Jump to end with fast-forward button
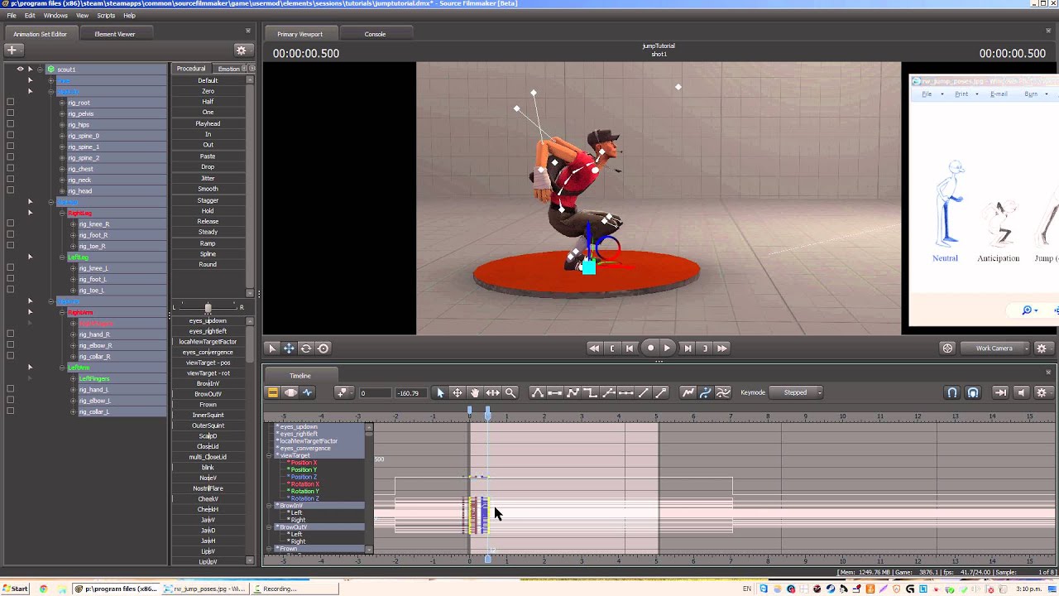This screenshot has height=596, width=1059. coord(722,348)
